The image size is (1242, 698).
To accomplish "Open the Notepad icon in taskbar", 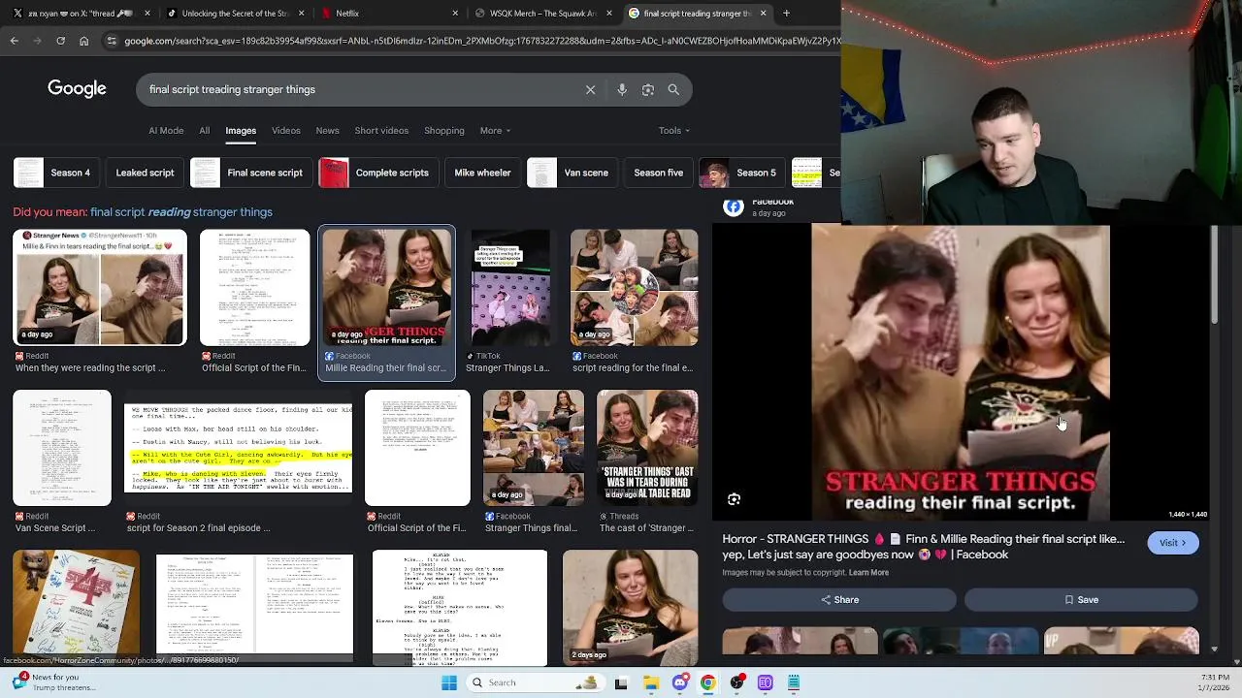I will [793, 682].
